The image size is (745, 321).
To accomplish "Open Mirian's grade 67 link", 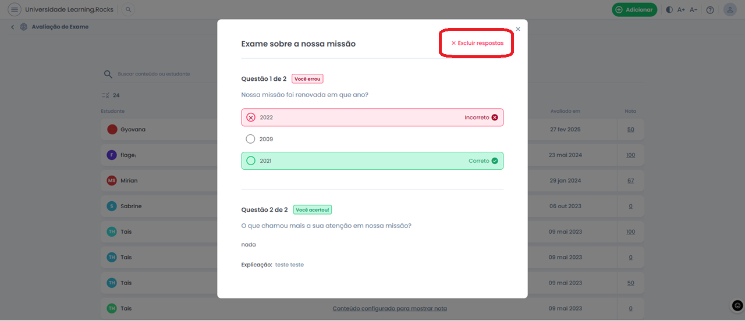I will point(630,181).
